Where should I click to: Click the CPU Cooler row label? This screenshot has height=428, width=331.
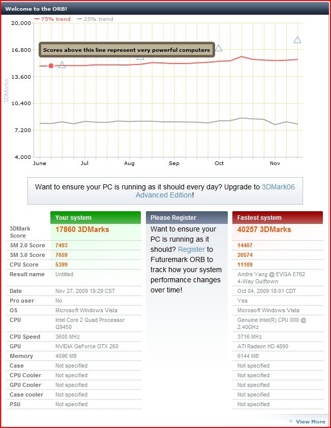[x=25, y=375]
